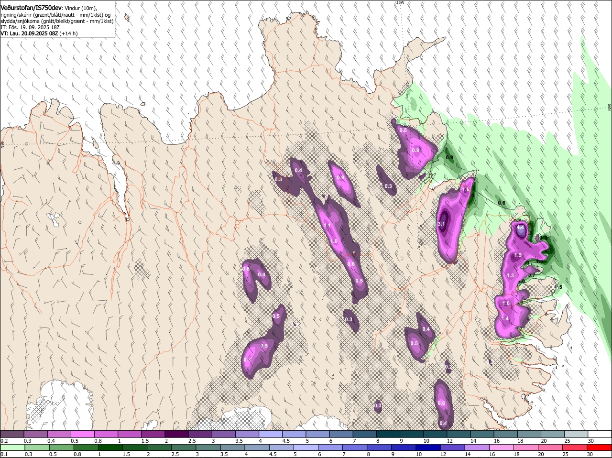Click snow legend swatch between 0.3 and 0.4
This screenshot has height=458, width=612.
click(x=36, y=434)
